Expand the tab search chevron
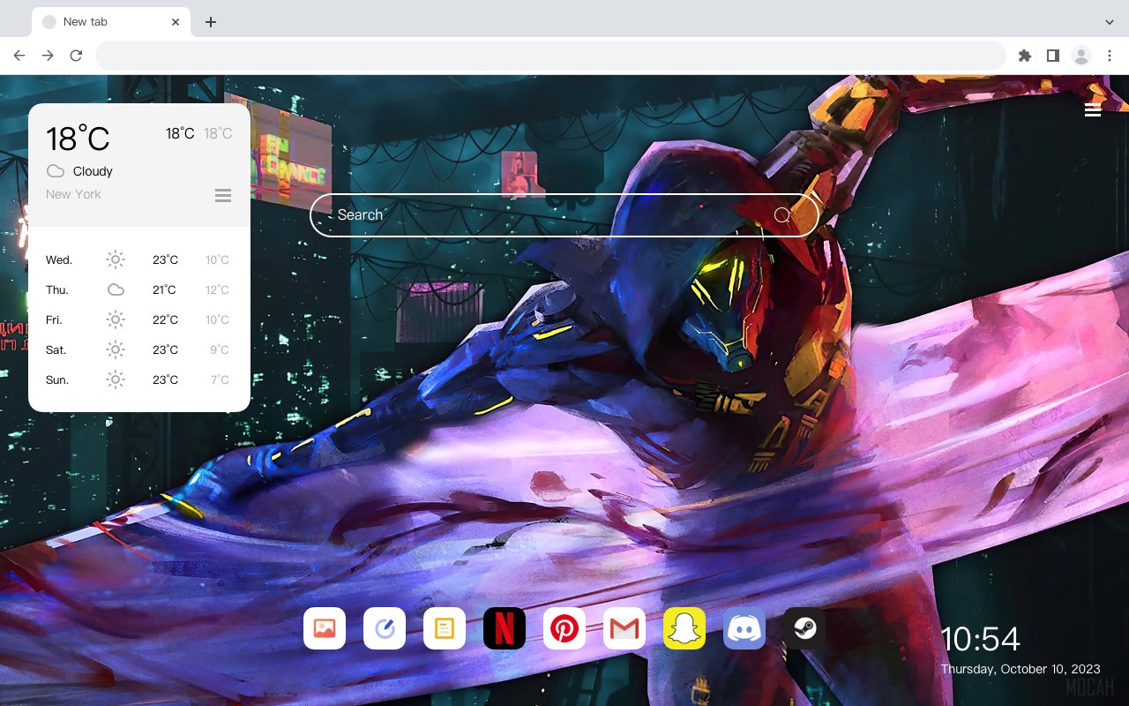The width and height of the screenshot is (1129, 706). [x=1110, y=22]
